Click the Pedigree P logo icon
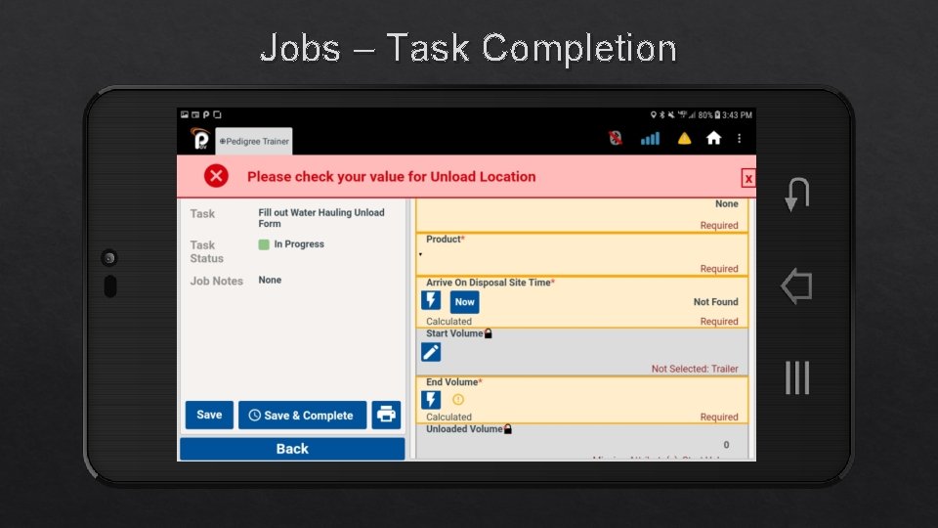Viewport: 938px width, 528px height. (x=199, y=139)
